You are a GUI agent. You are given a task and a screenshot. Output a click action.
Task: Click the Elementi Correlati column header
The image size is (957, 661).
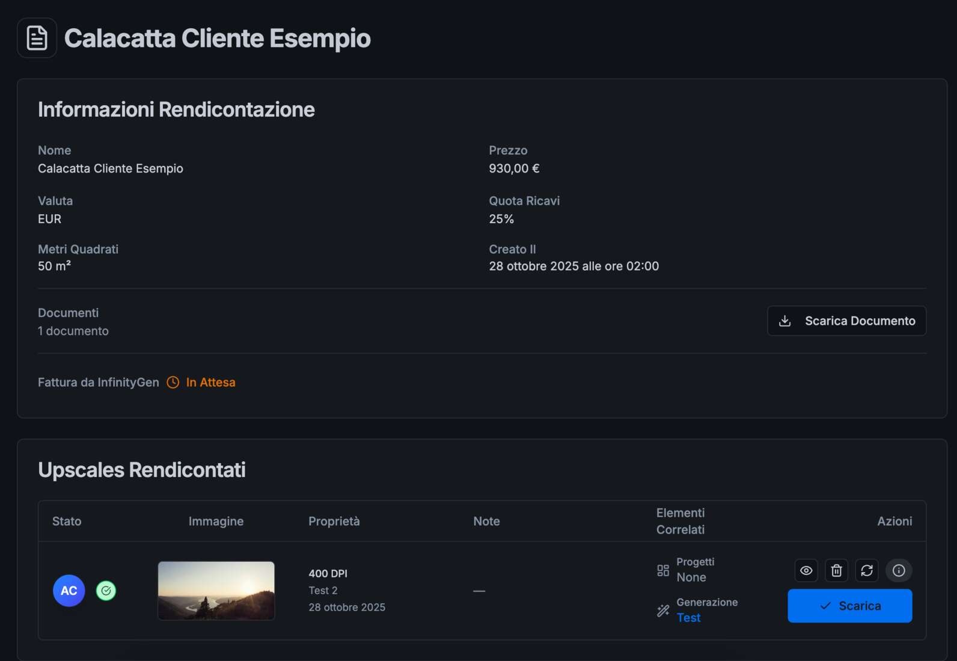(x=680, y=521)
